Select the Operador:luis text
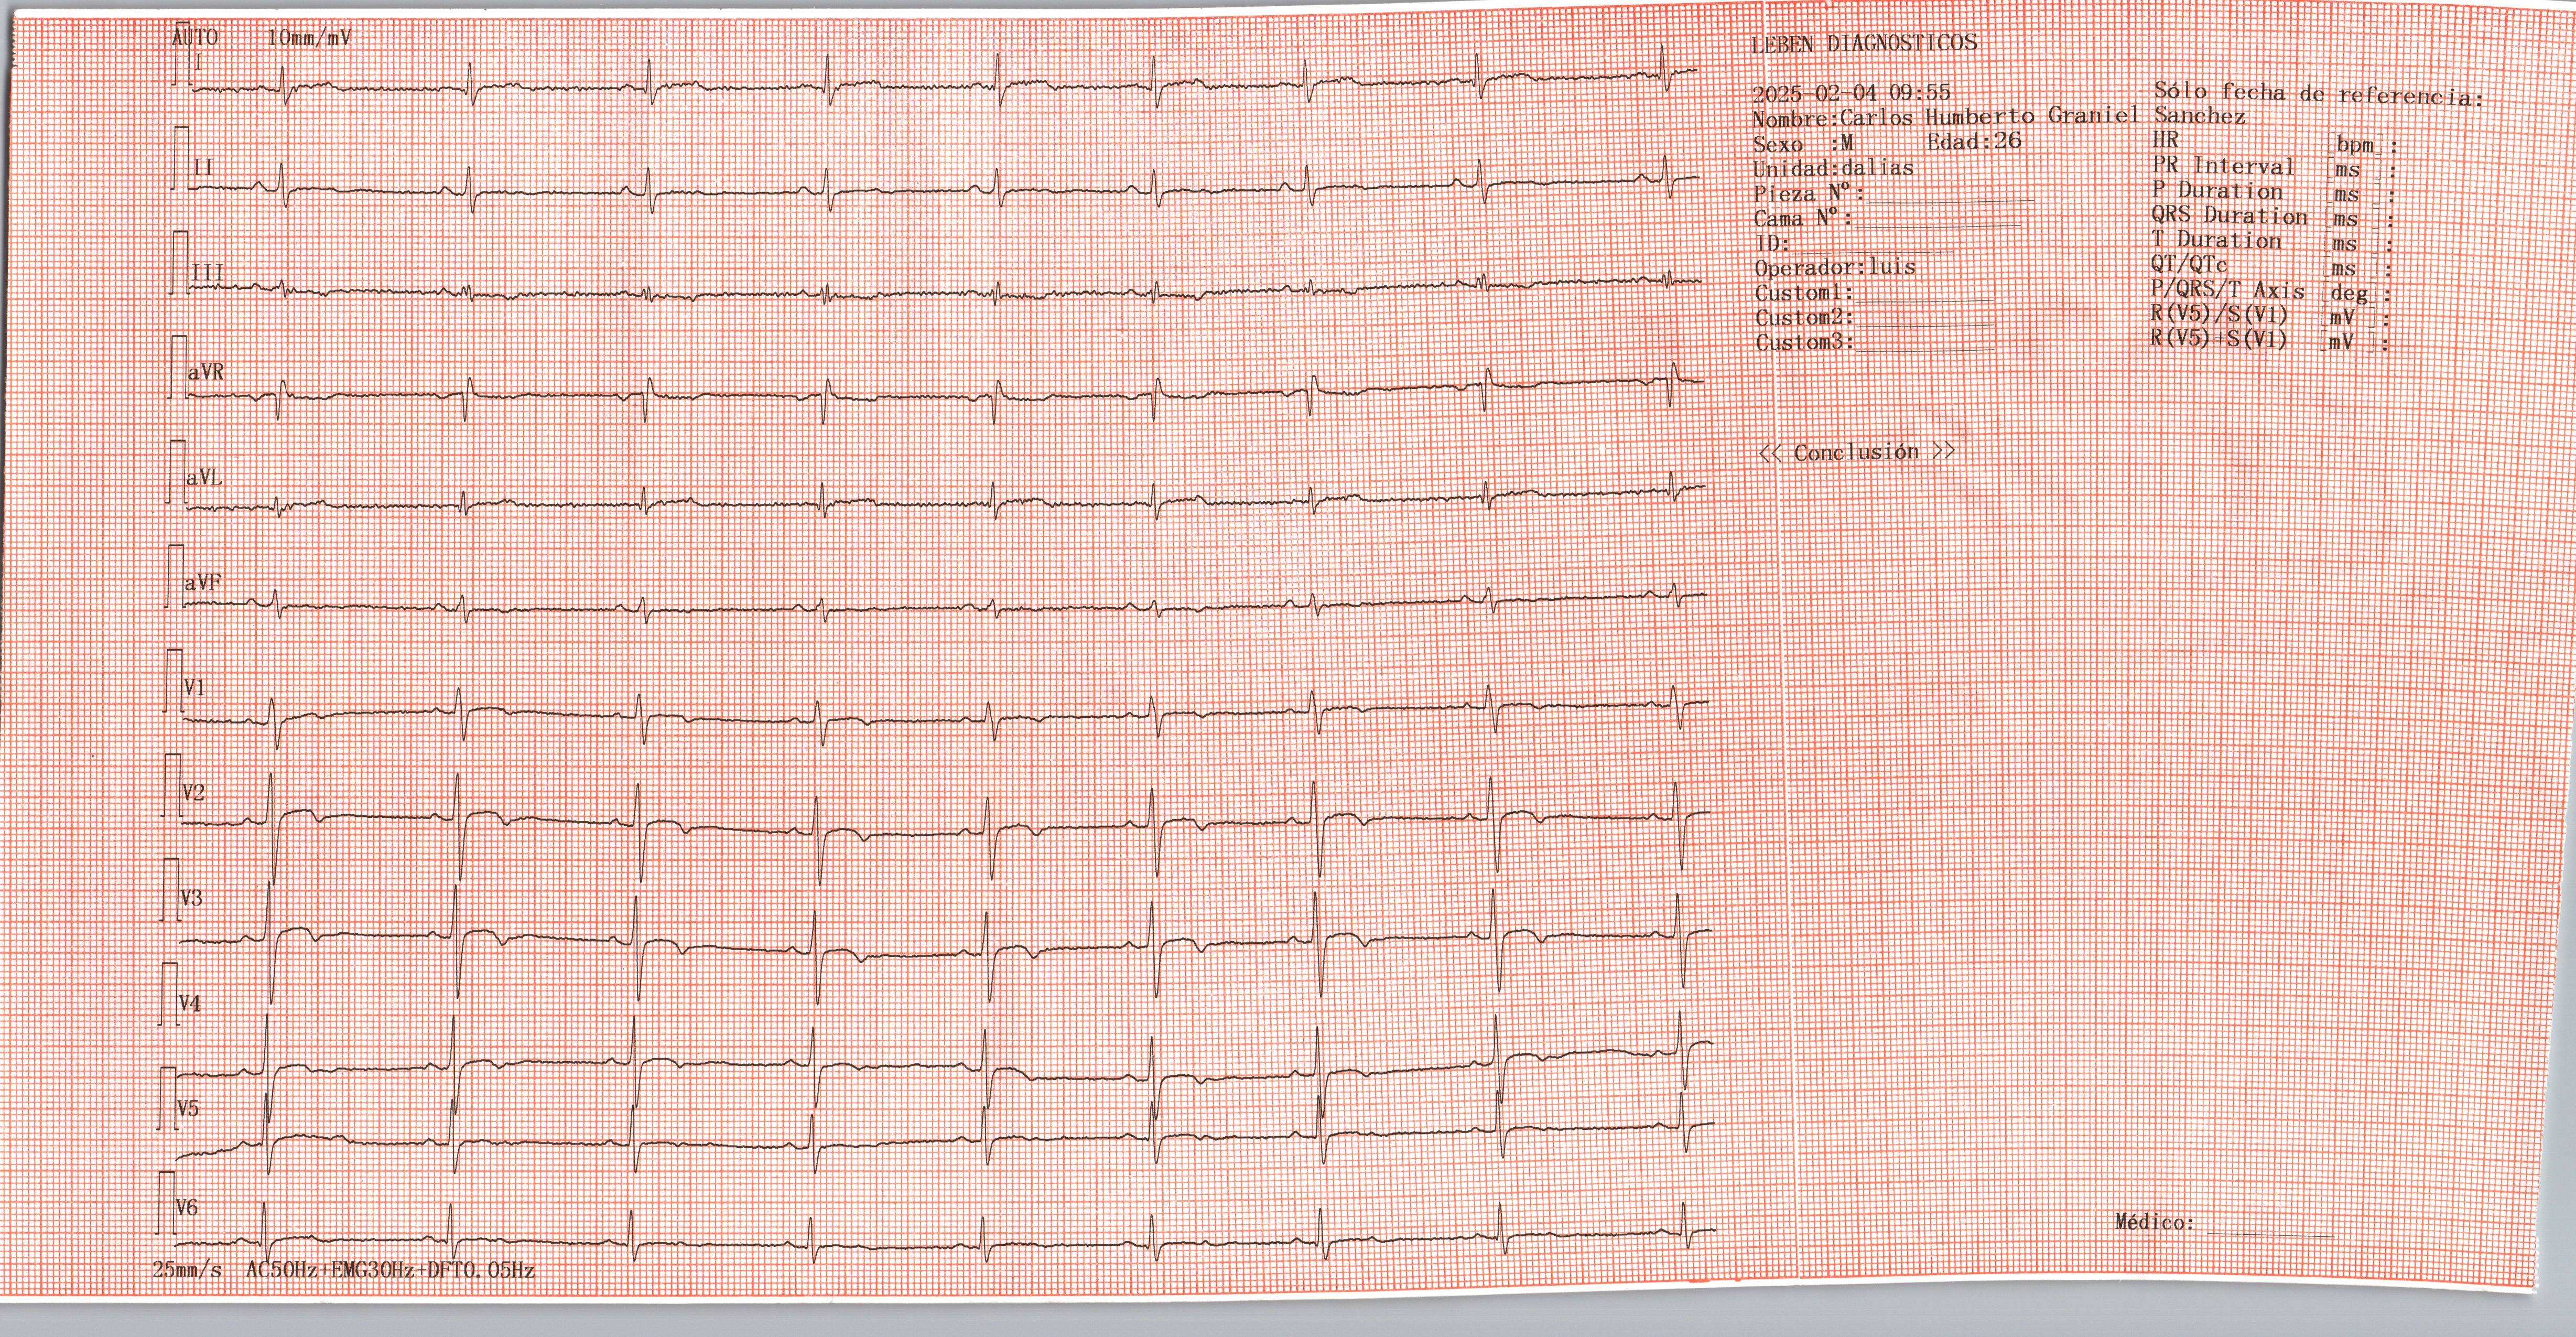The width and height of the screenshot is (2576, 1337). [1835, 267]
